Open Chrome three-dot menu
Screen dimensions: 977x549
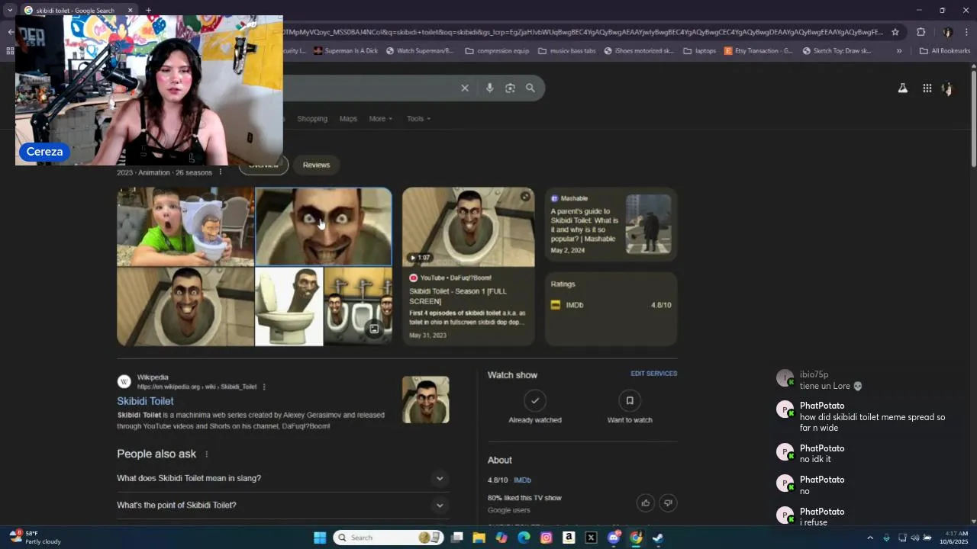pyautogui.click(x=966, y=32)
